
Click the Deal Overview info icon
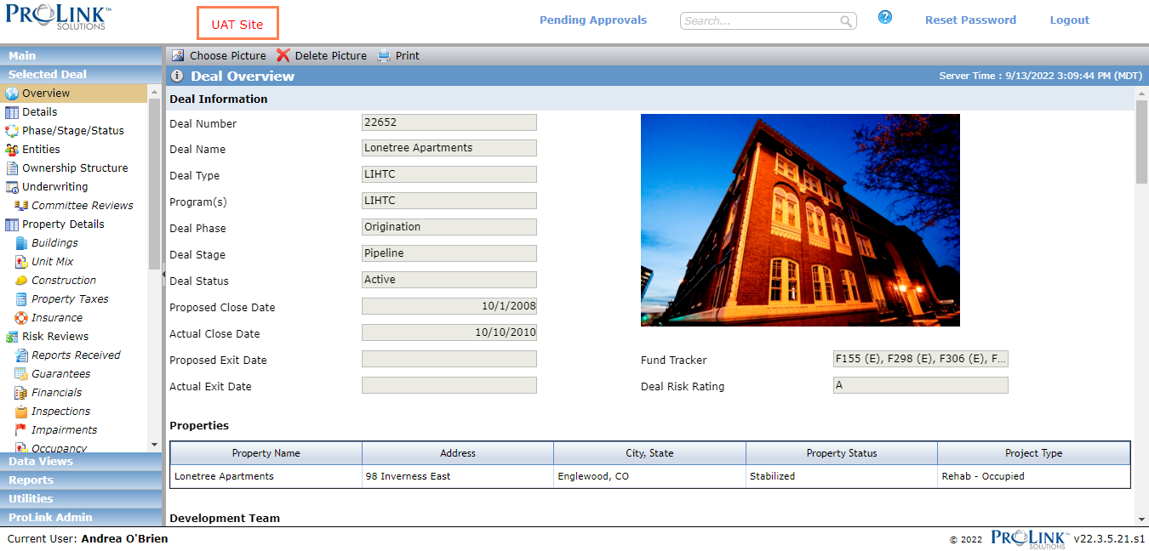(177, 76)
